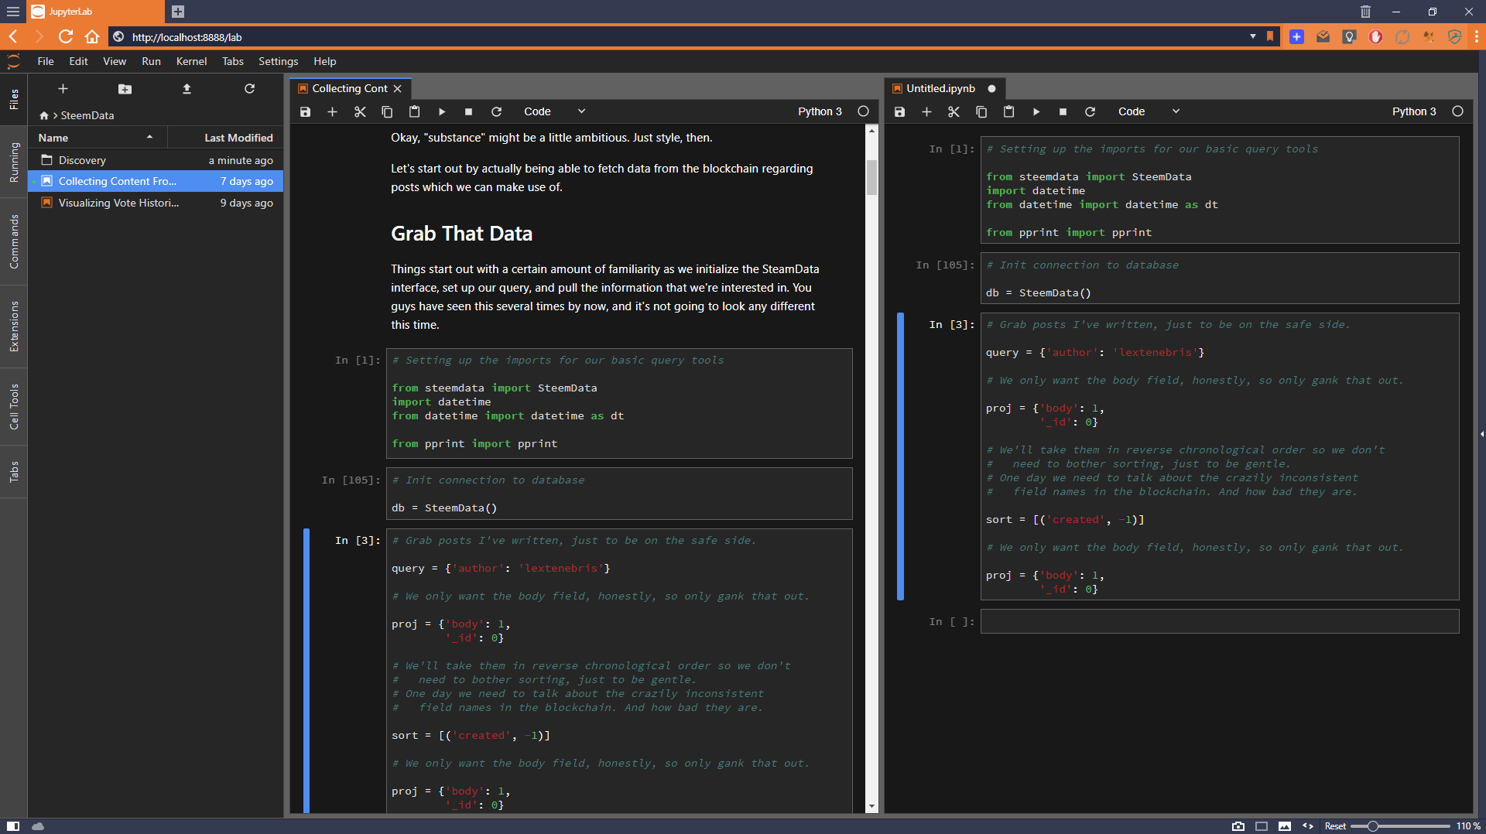The width and height of the screenshot is (1486, 834).
Task: Insert a cell in Collecting Content notebook
Action: pyautogui.click(x=332, y=111)
